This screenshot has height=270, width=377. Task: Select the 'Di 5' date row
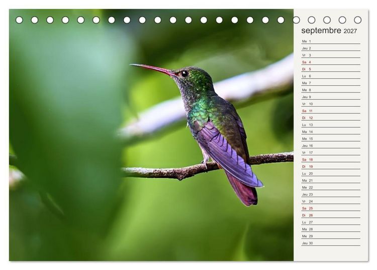tap(331, 69)
